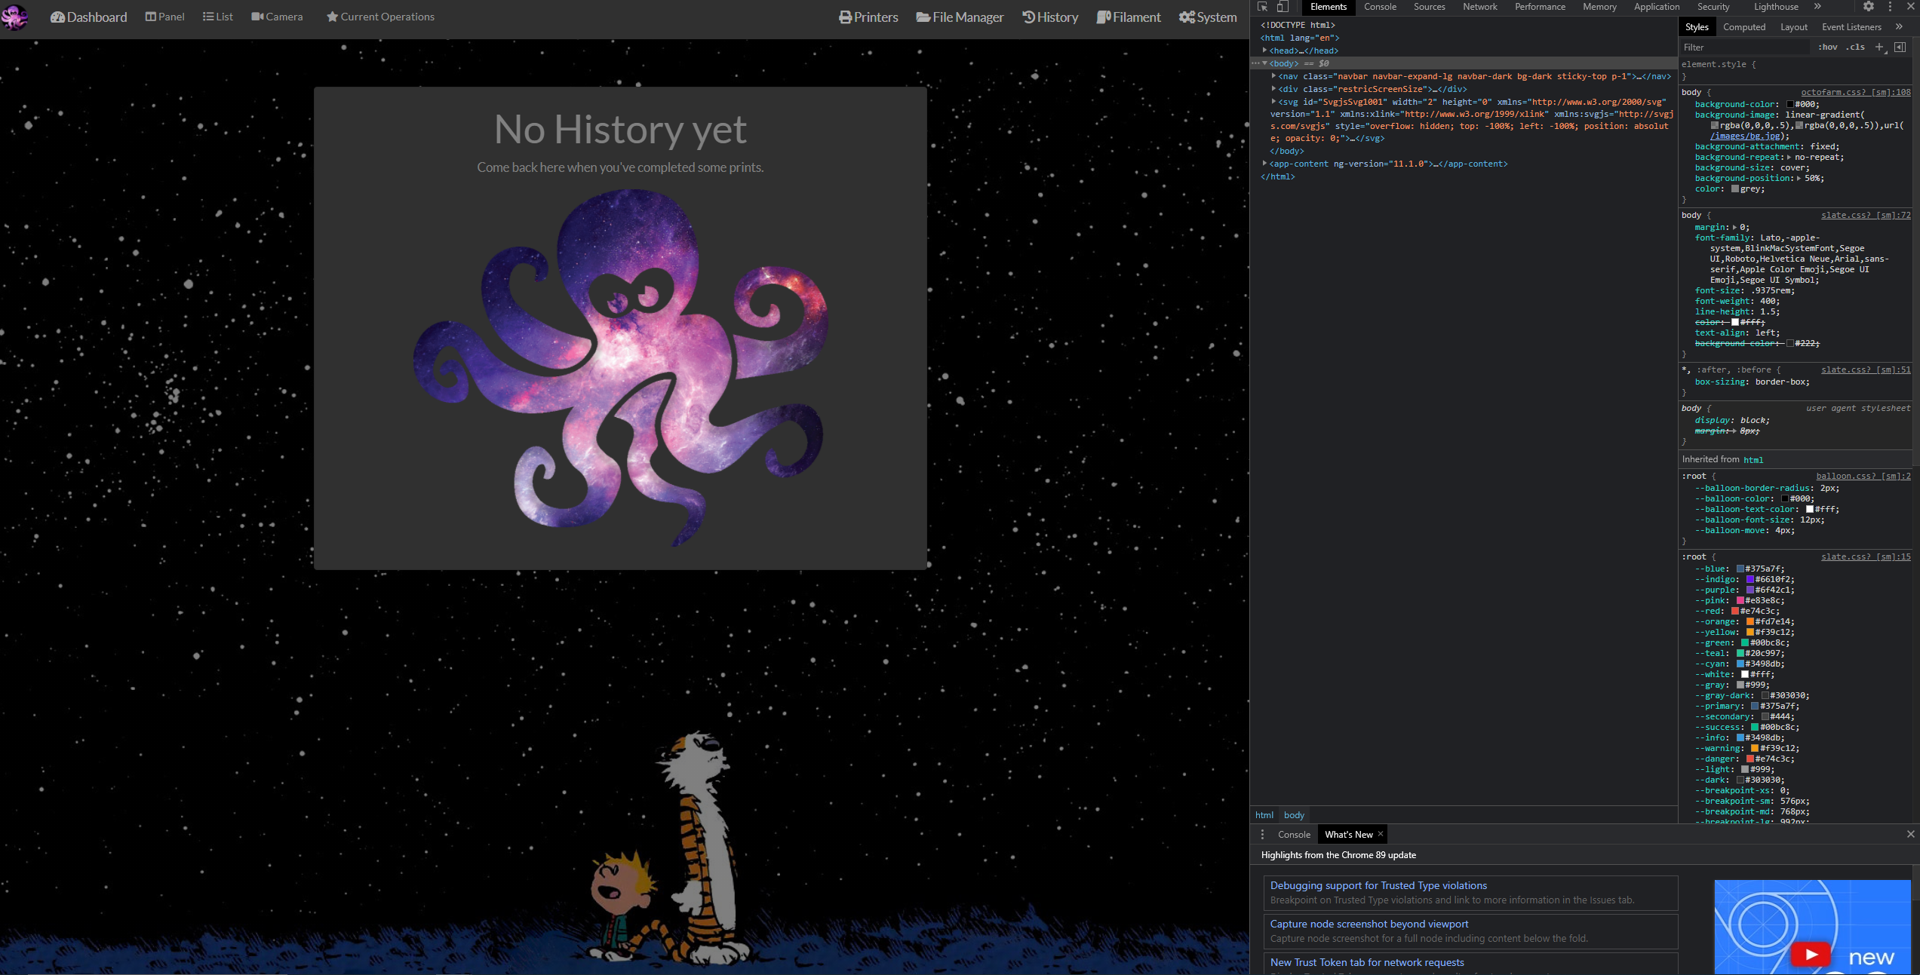The image size is (1920, 975).
Task: Open the Dashboard page
Action: click(x=88, y=17)
